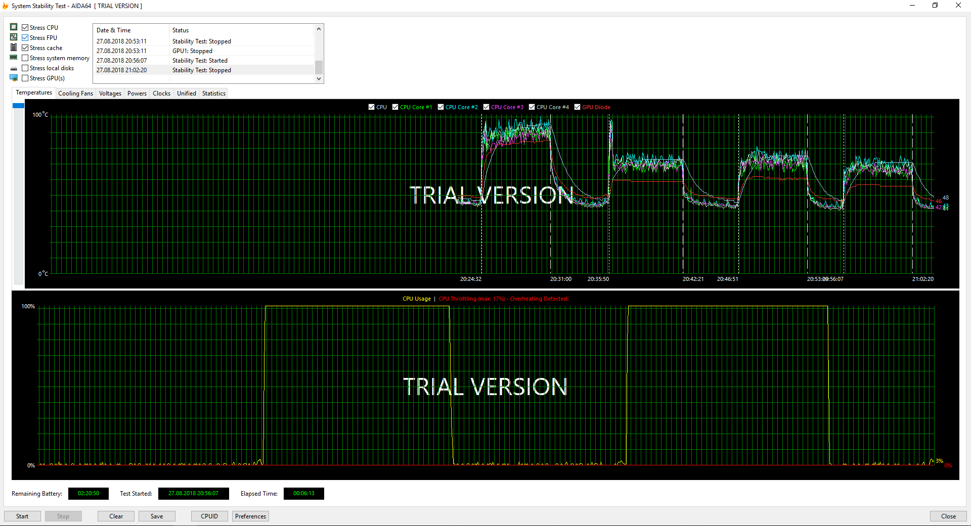Image resolution: width=971 pixels, height=526 pixels.
Task: Click the memory module icon beside Stress system memory
Action: pyautogui.click(x=14, y=58)
